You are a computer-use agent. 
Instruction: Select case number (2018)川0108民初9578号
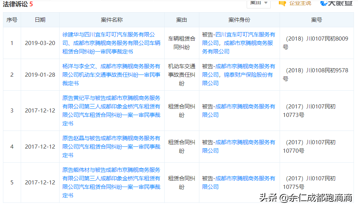(316, 75)
